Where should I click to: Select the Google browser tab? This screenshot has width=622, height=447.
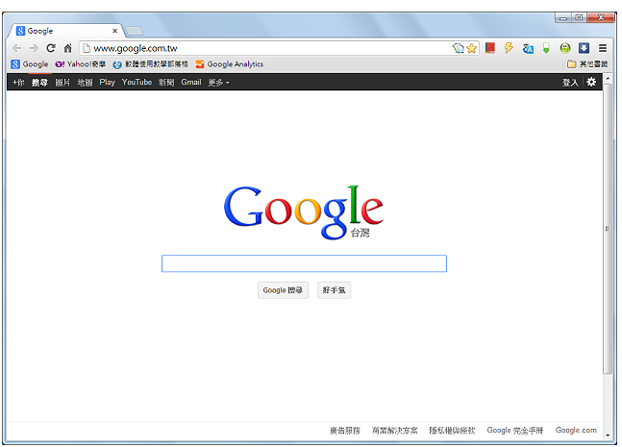pos(65,31)
